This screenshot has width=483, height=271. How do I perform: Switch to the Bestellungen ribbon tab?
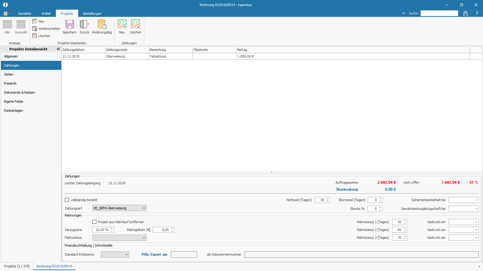pos(92,13)
